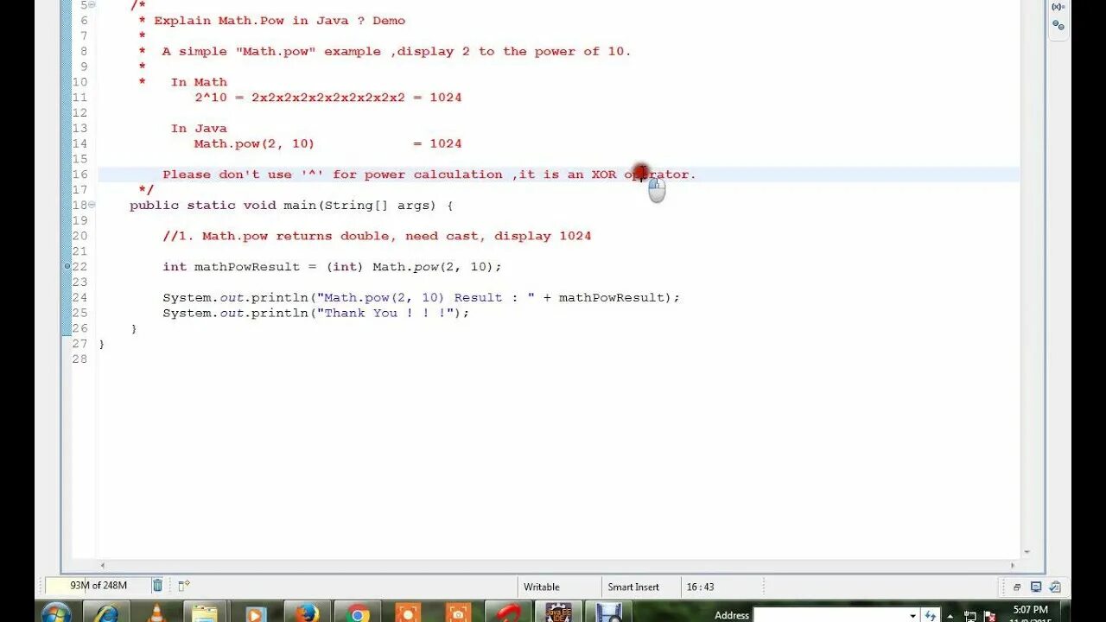1106x622 pixels.
Task: Click the red-X icon in system tray
Action: [x=989, y=616]
